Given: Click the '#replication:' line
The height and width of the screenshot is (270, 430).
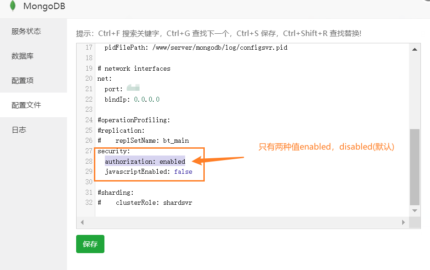Looking at the screenshot, I should coord(121,130).
